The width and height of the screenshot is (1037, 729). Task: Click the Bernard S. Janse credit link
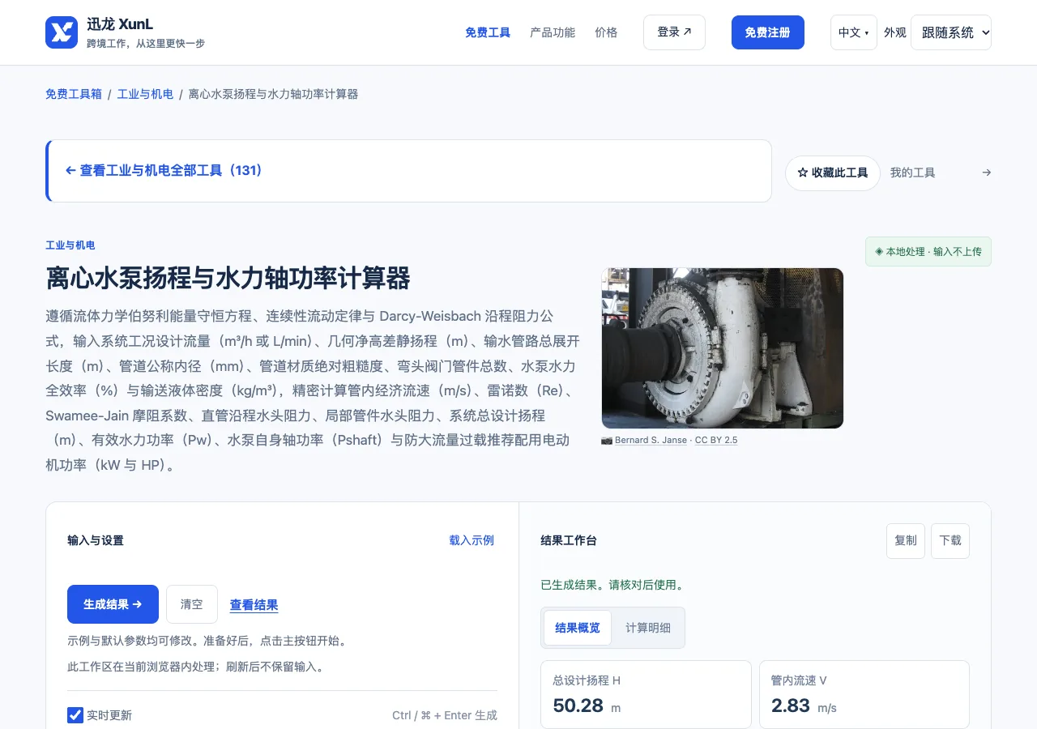tap(651, 440)
